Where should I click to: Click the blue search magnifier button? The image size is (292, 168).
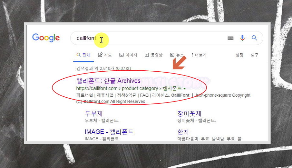pyautogui.click(x=254, y=38)
